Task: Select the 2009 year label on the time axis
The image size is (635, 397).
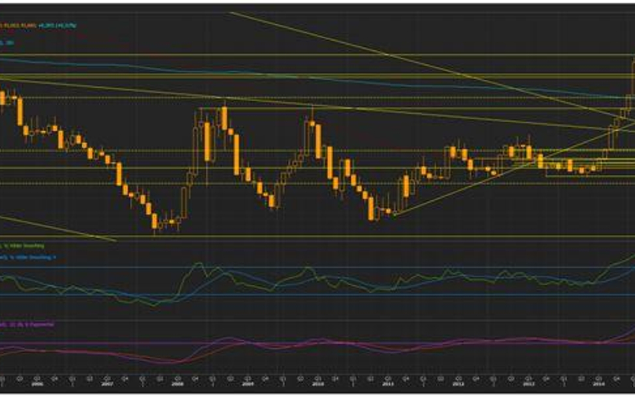Action: 247,384
